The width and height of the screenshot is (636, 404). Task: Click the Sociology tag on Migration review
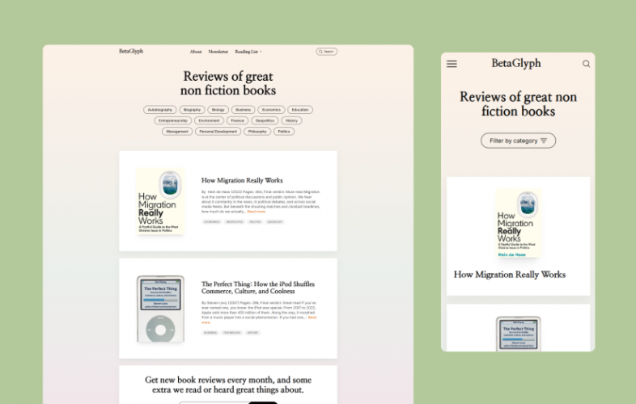click(274, 222)
